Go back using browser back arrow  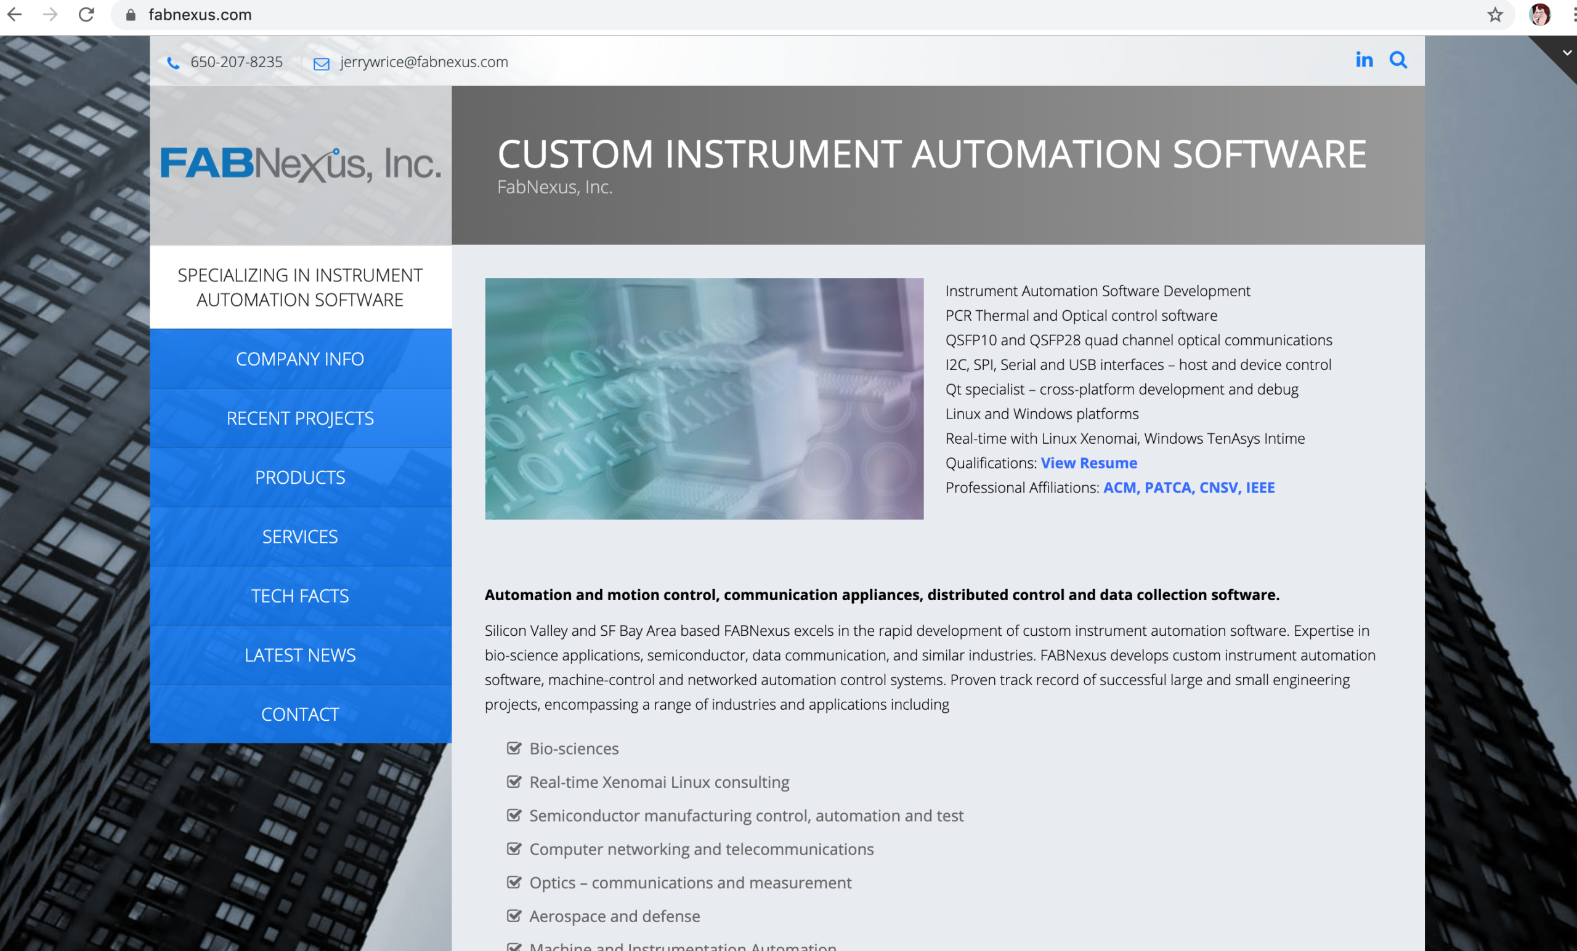point(14,14)
